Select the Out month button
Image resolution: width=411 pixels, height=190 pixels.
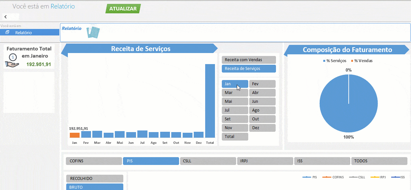click(262, 119)
